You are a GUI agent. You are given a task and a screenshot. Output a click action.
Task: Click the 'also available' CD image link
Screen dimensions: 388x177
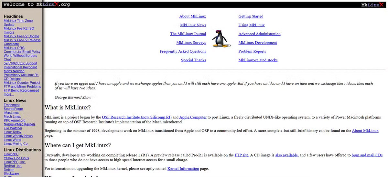click(286, 155)
